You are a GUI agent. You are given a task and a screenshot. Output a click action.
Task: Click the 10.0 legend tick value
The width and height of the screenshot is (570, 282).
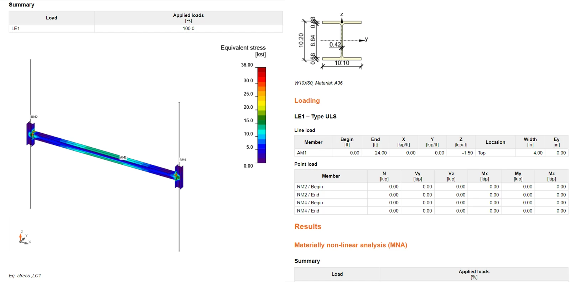(x=248, y=134)
